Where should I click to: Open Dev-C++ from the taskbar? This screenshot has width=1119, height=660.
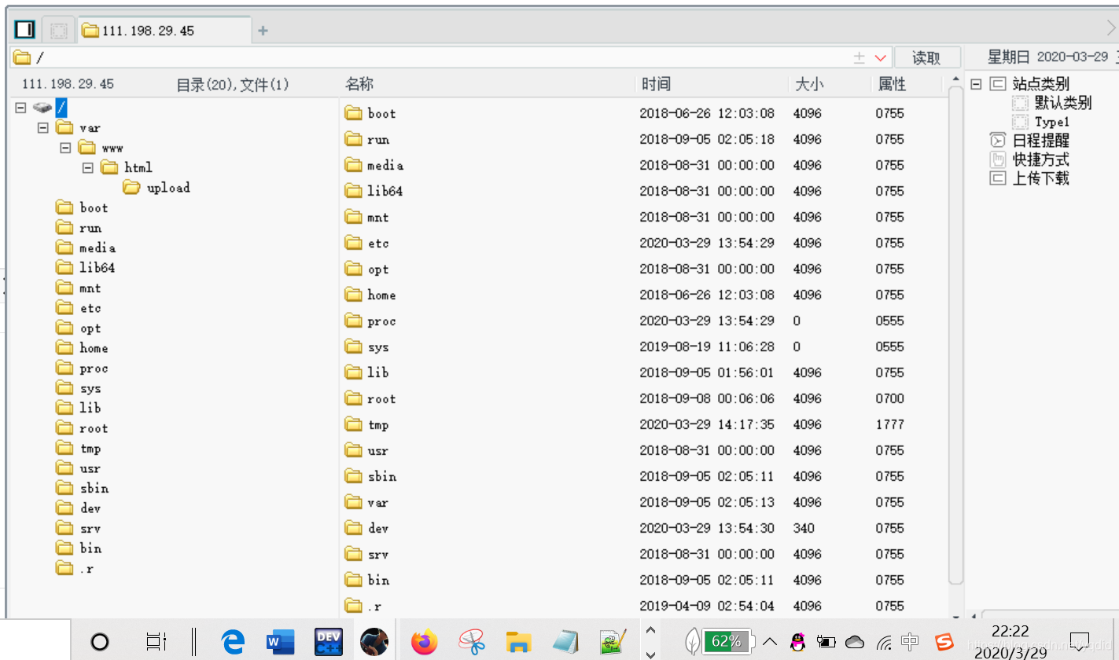tap(327, 642)
